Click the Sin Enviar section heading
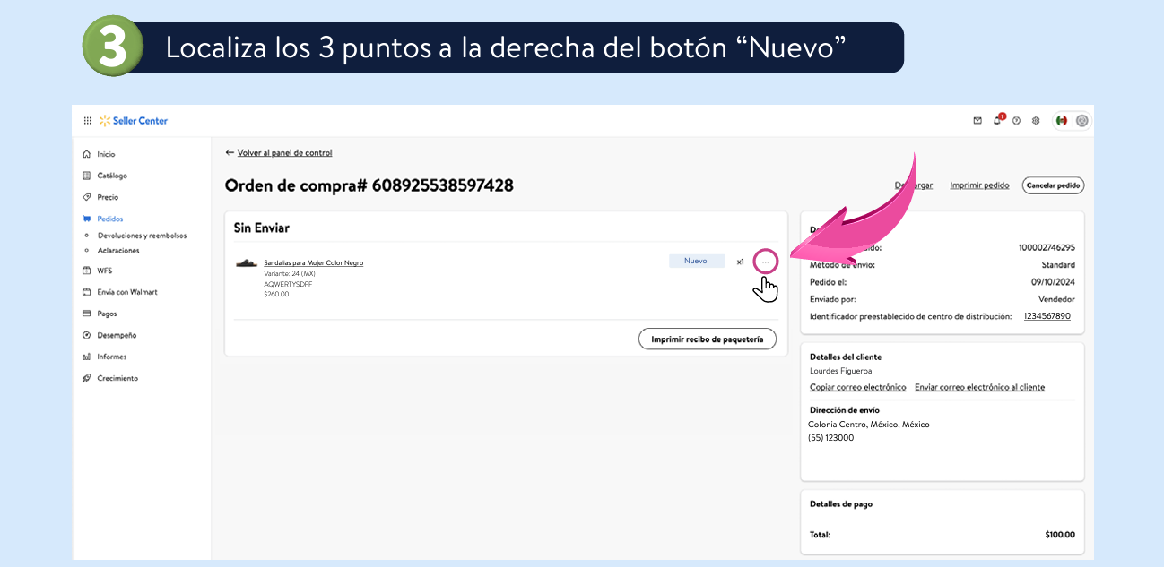Image resolution: width=1164 pixels, height=567 pixels. [262, 228]
